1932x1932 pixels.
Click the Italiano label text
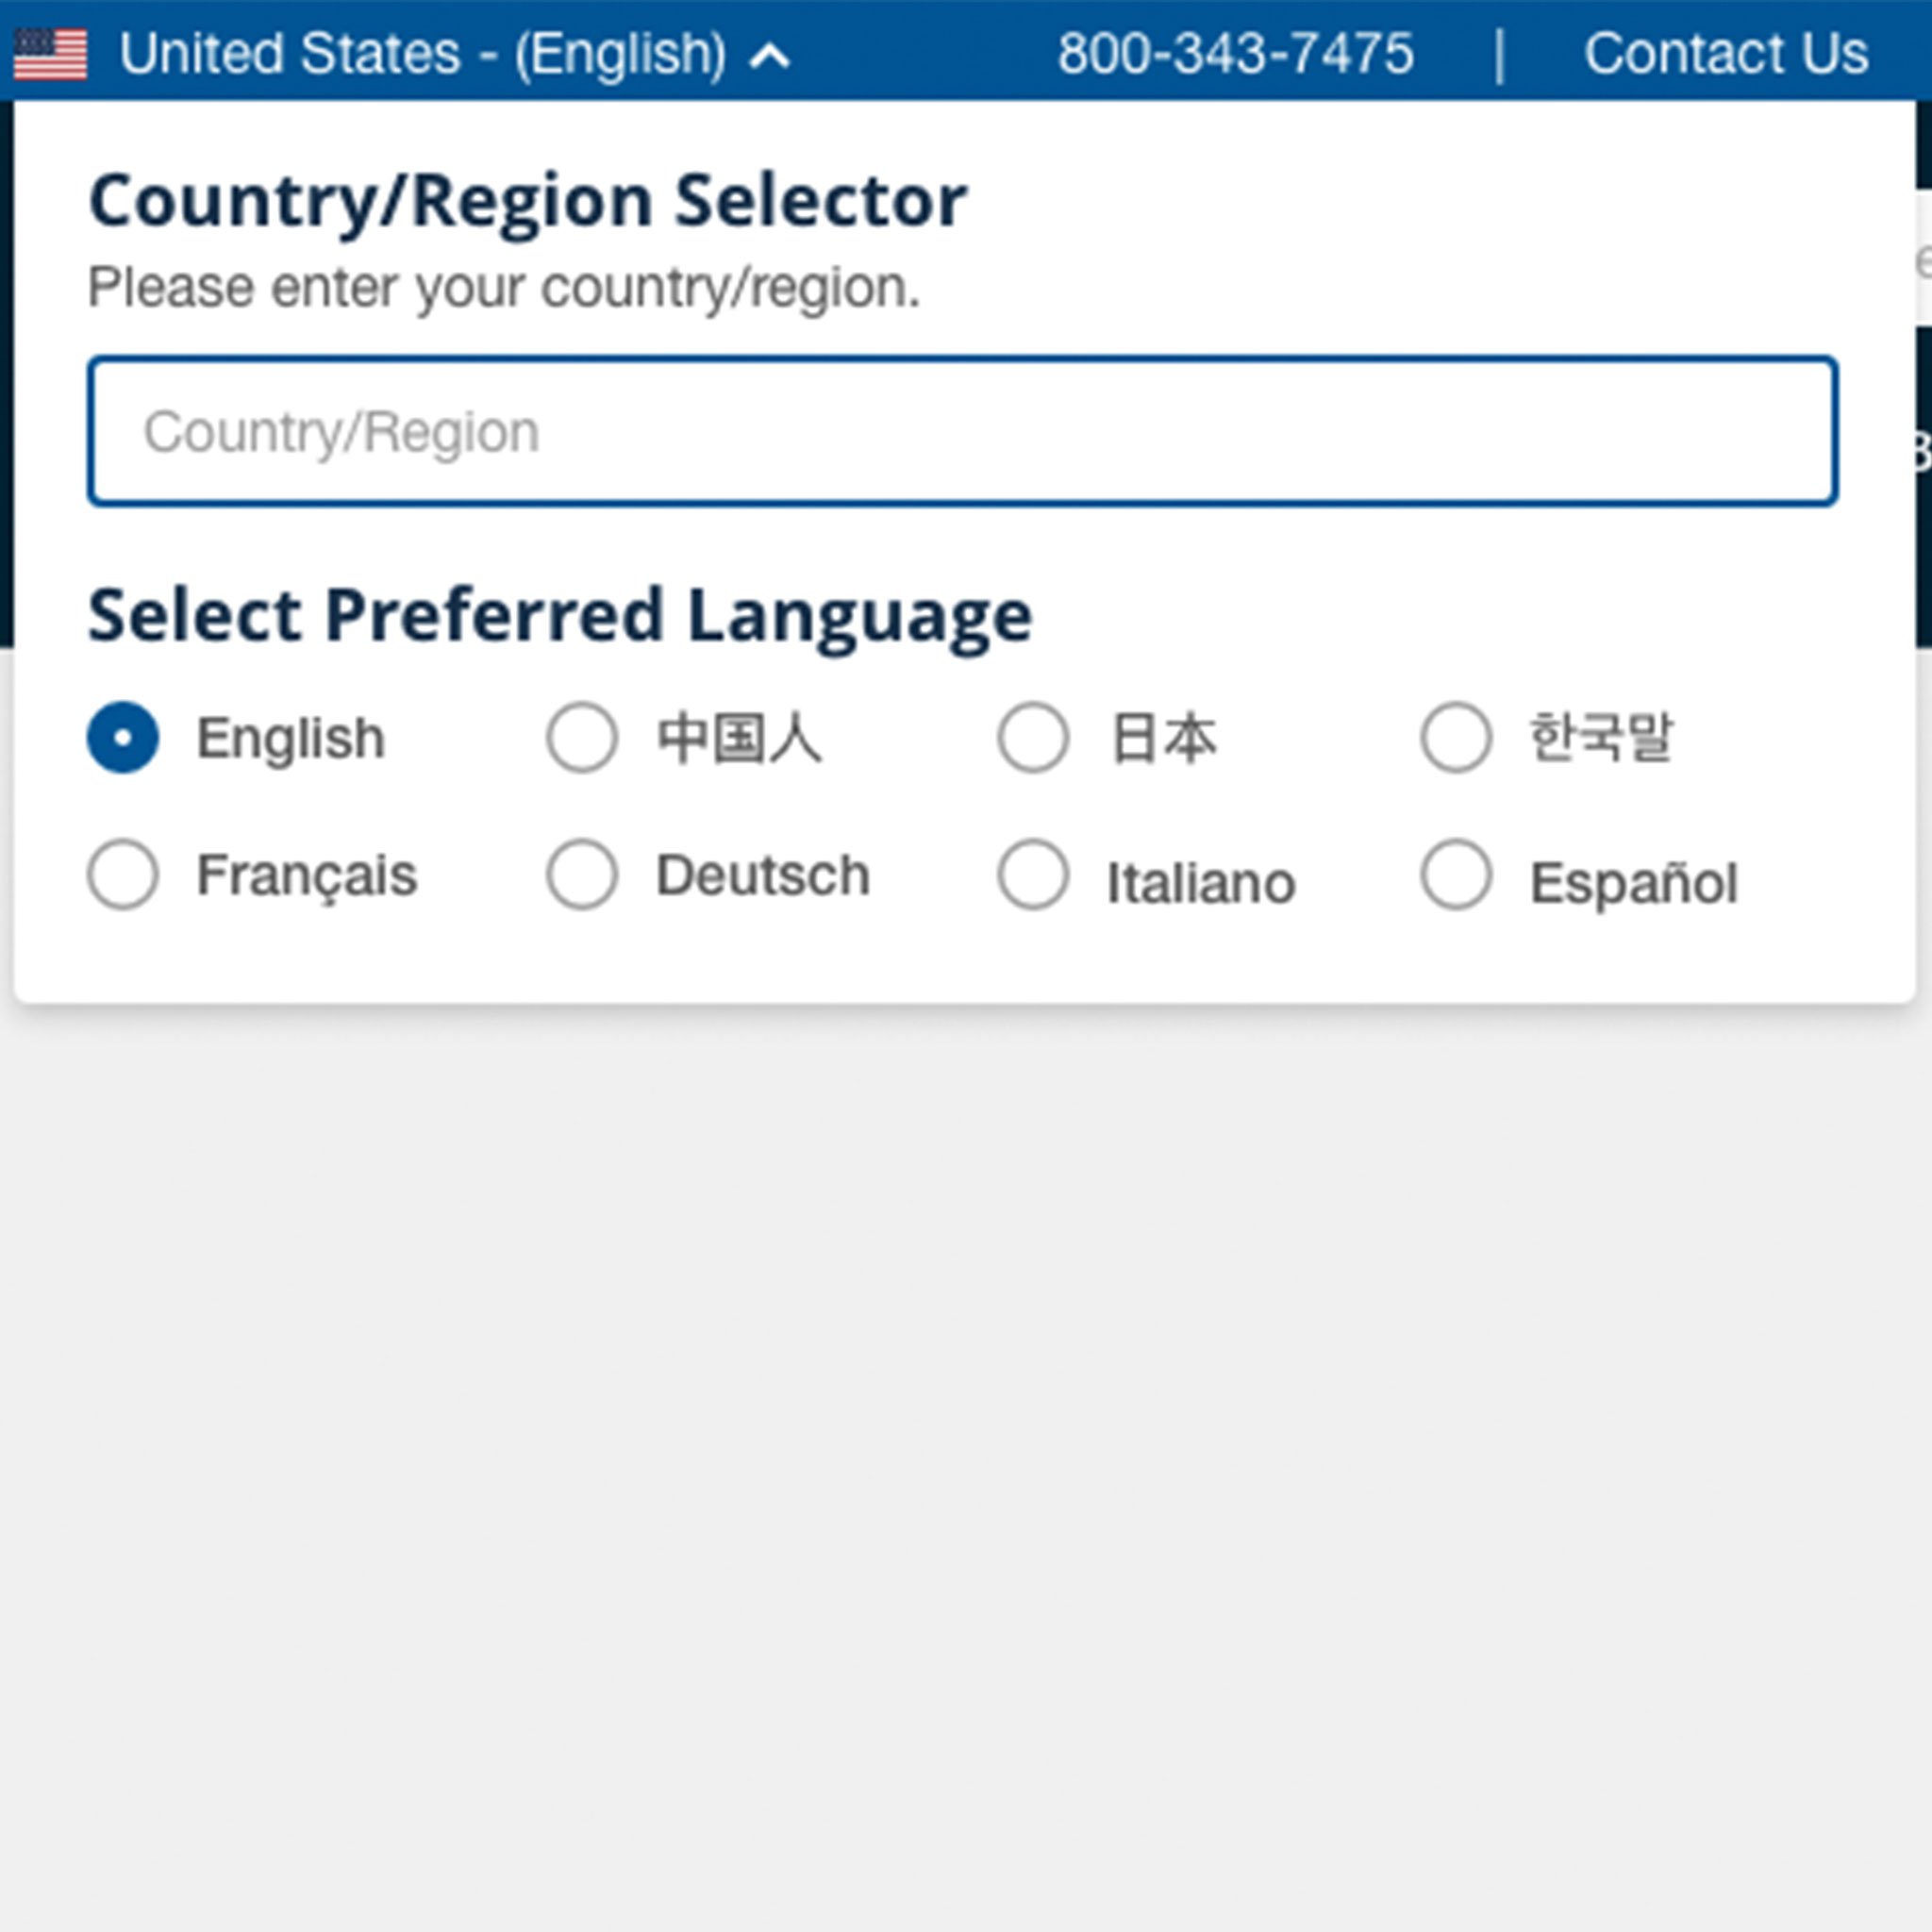click(1201, 884)
